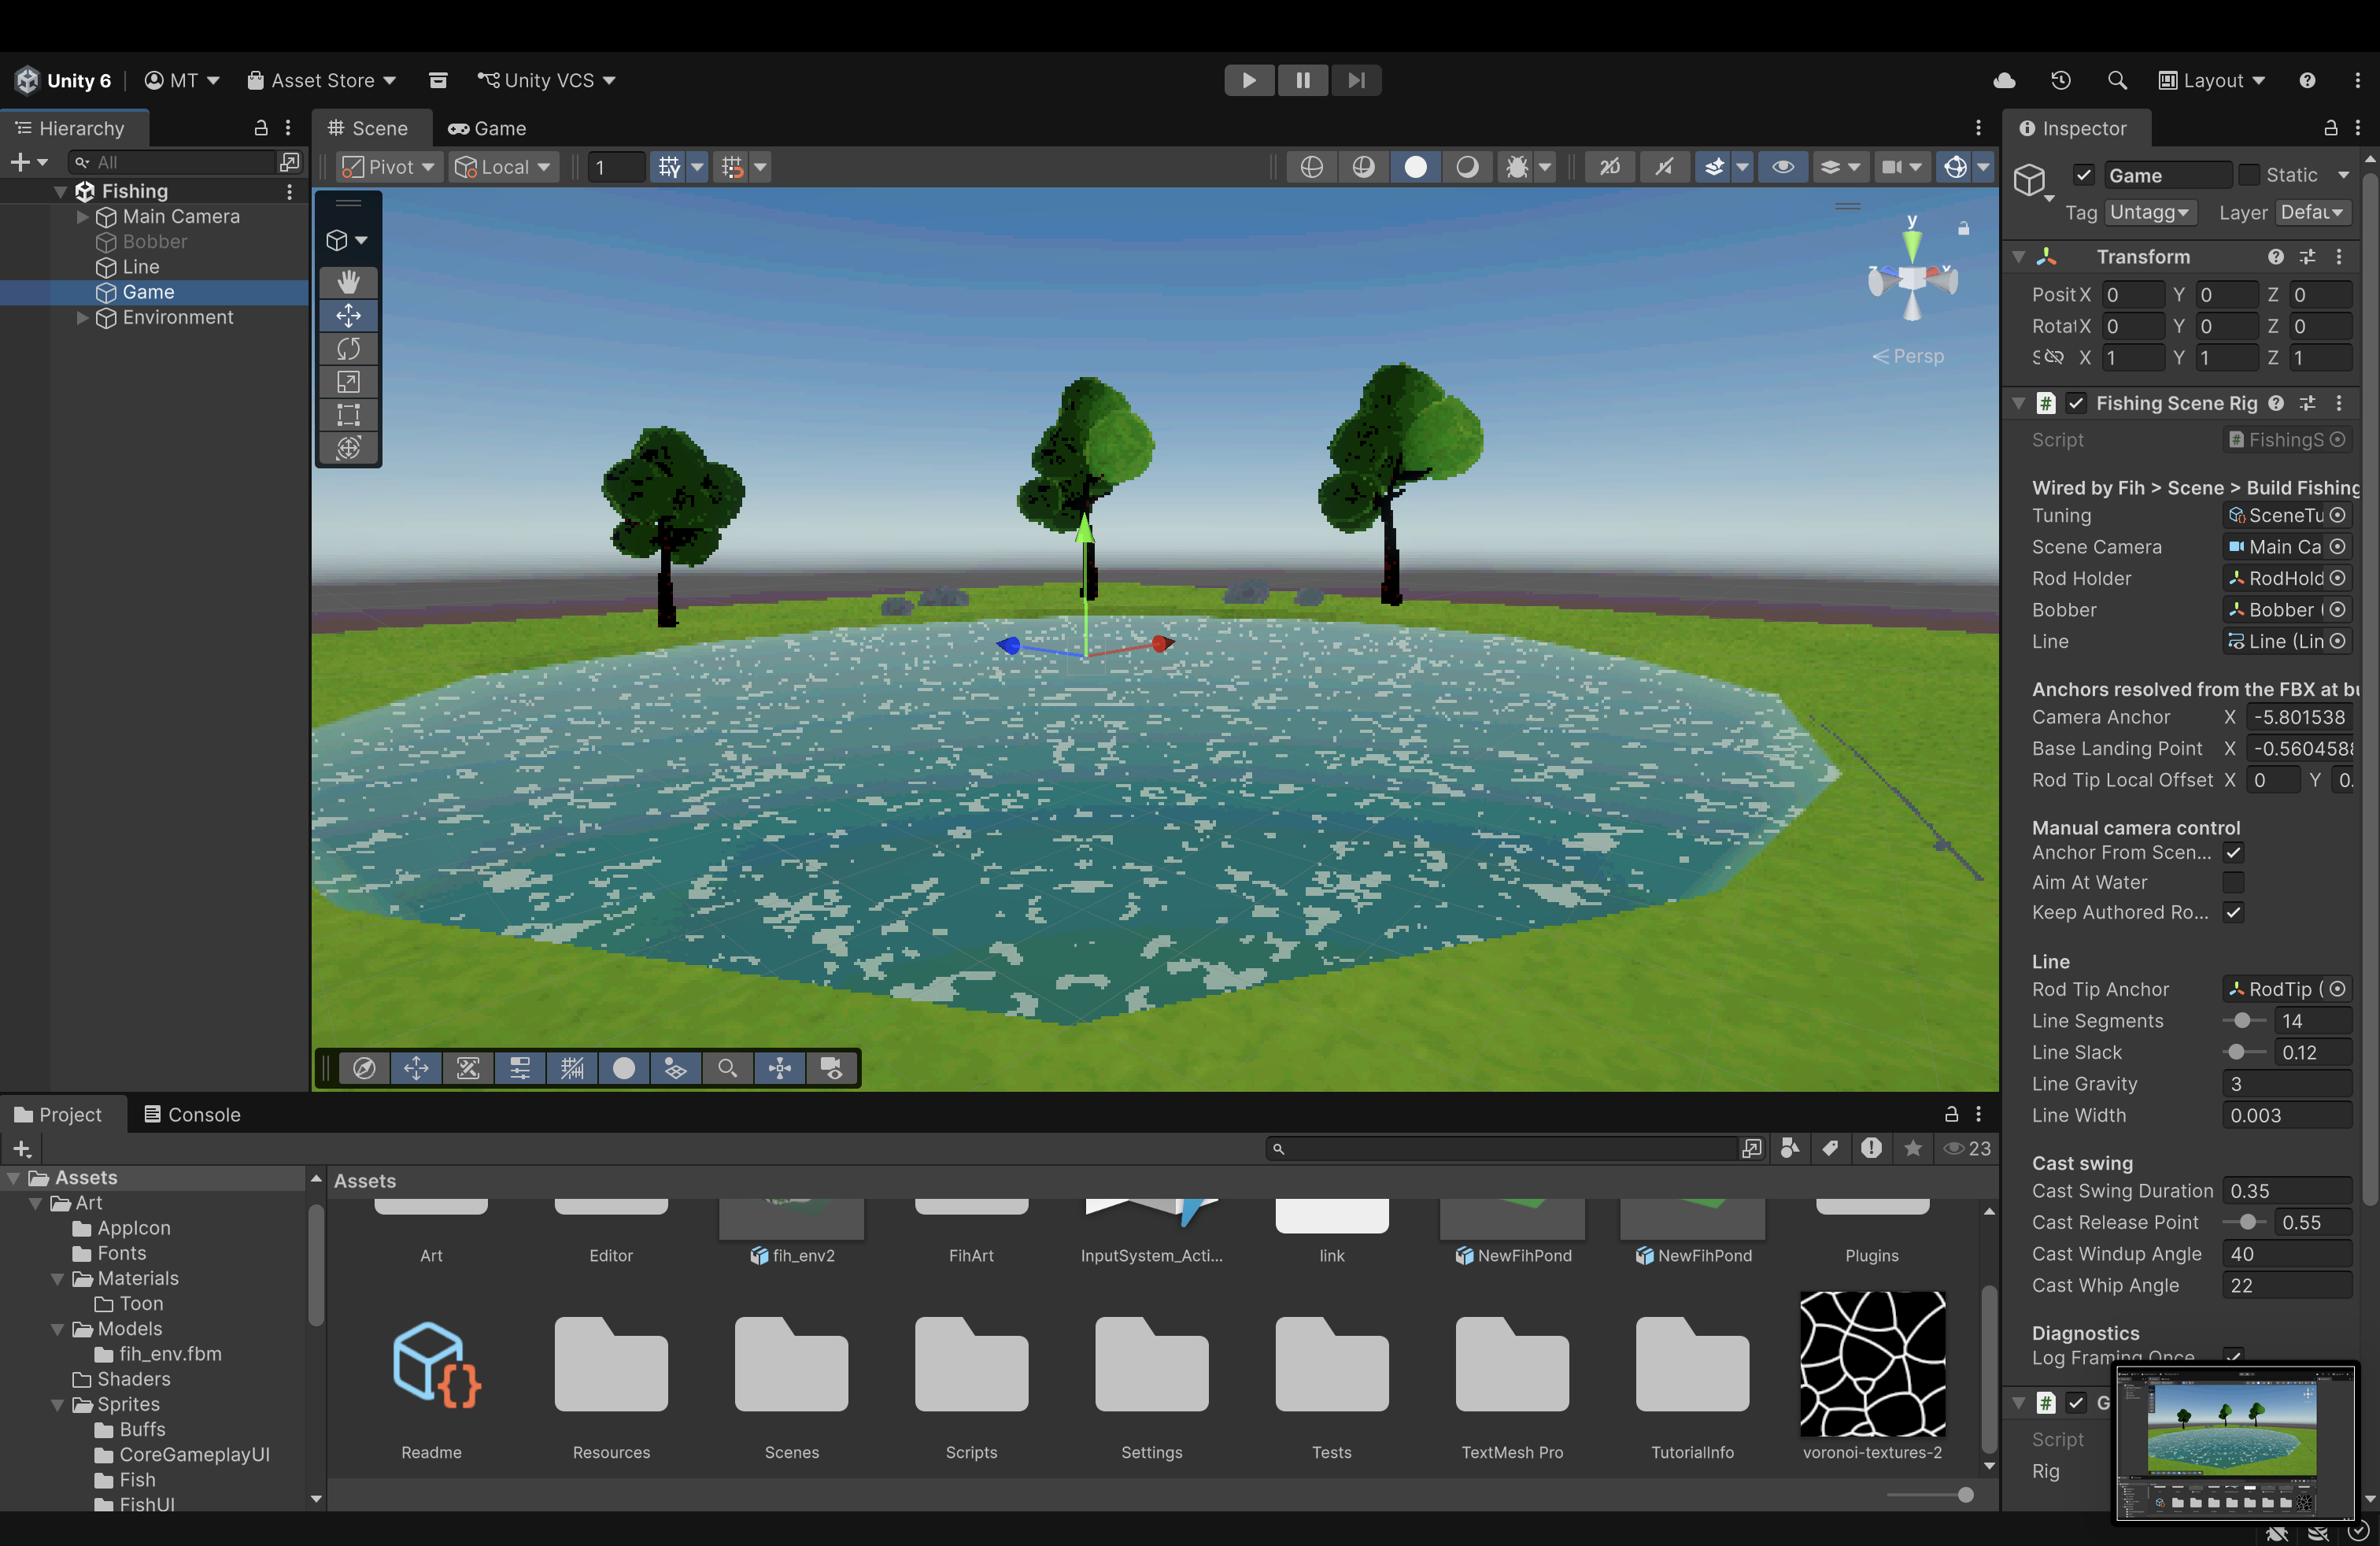Toggle the Game object active checkbox
The width and height of the screenshot is (2380, 1546).
tap(2084, 175)
